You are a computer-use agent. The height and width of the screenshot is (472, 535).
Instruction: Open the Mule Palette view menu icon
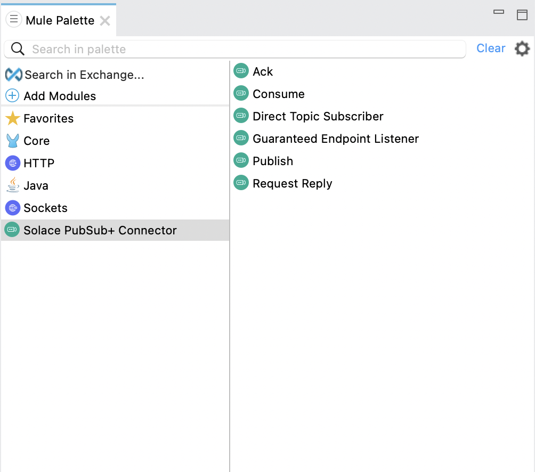coord(14,20)
